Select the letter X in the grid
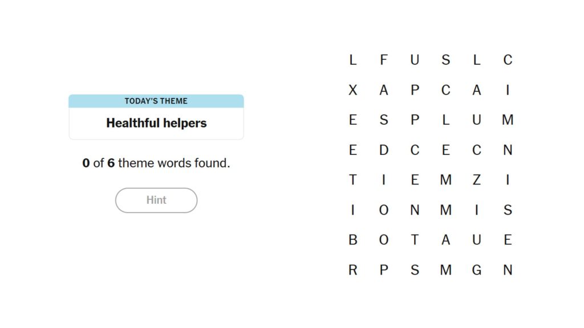Screen dimensions: 584x328 (x=352, y=89)
